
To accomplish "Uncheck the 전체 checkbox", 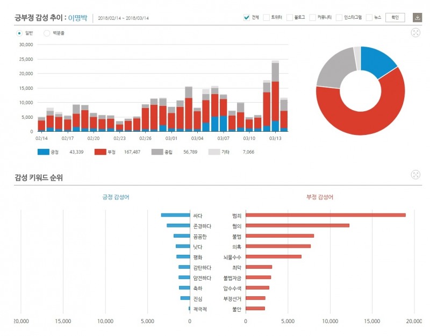I will [x=247, y=17].
